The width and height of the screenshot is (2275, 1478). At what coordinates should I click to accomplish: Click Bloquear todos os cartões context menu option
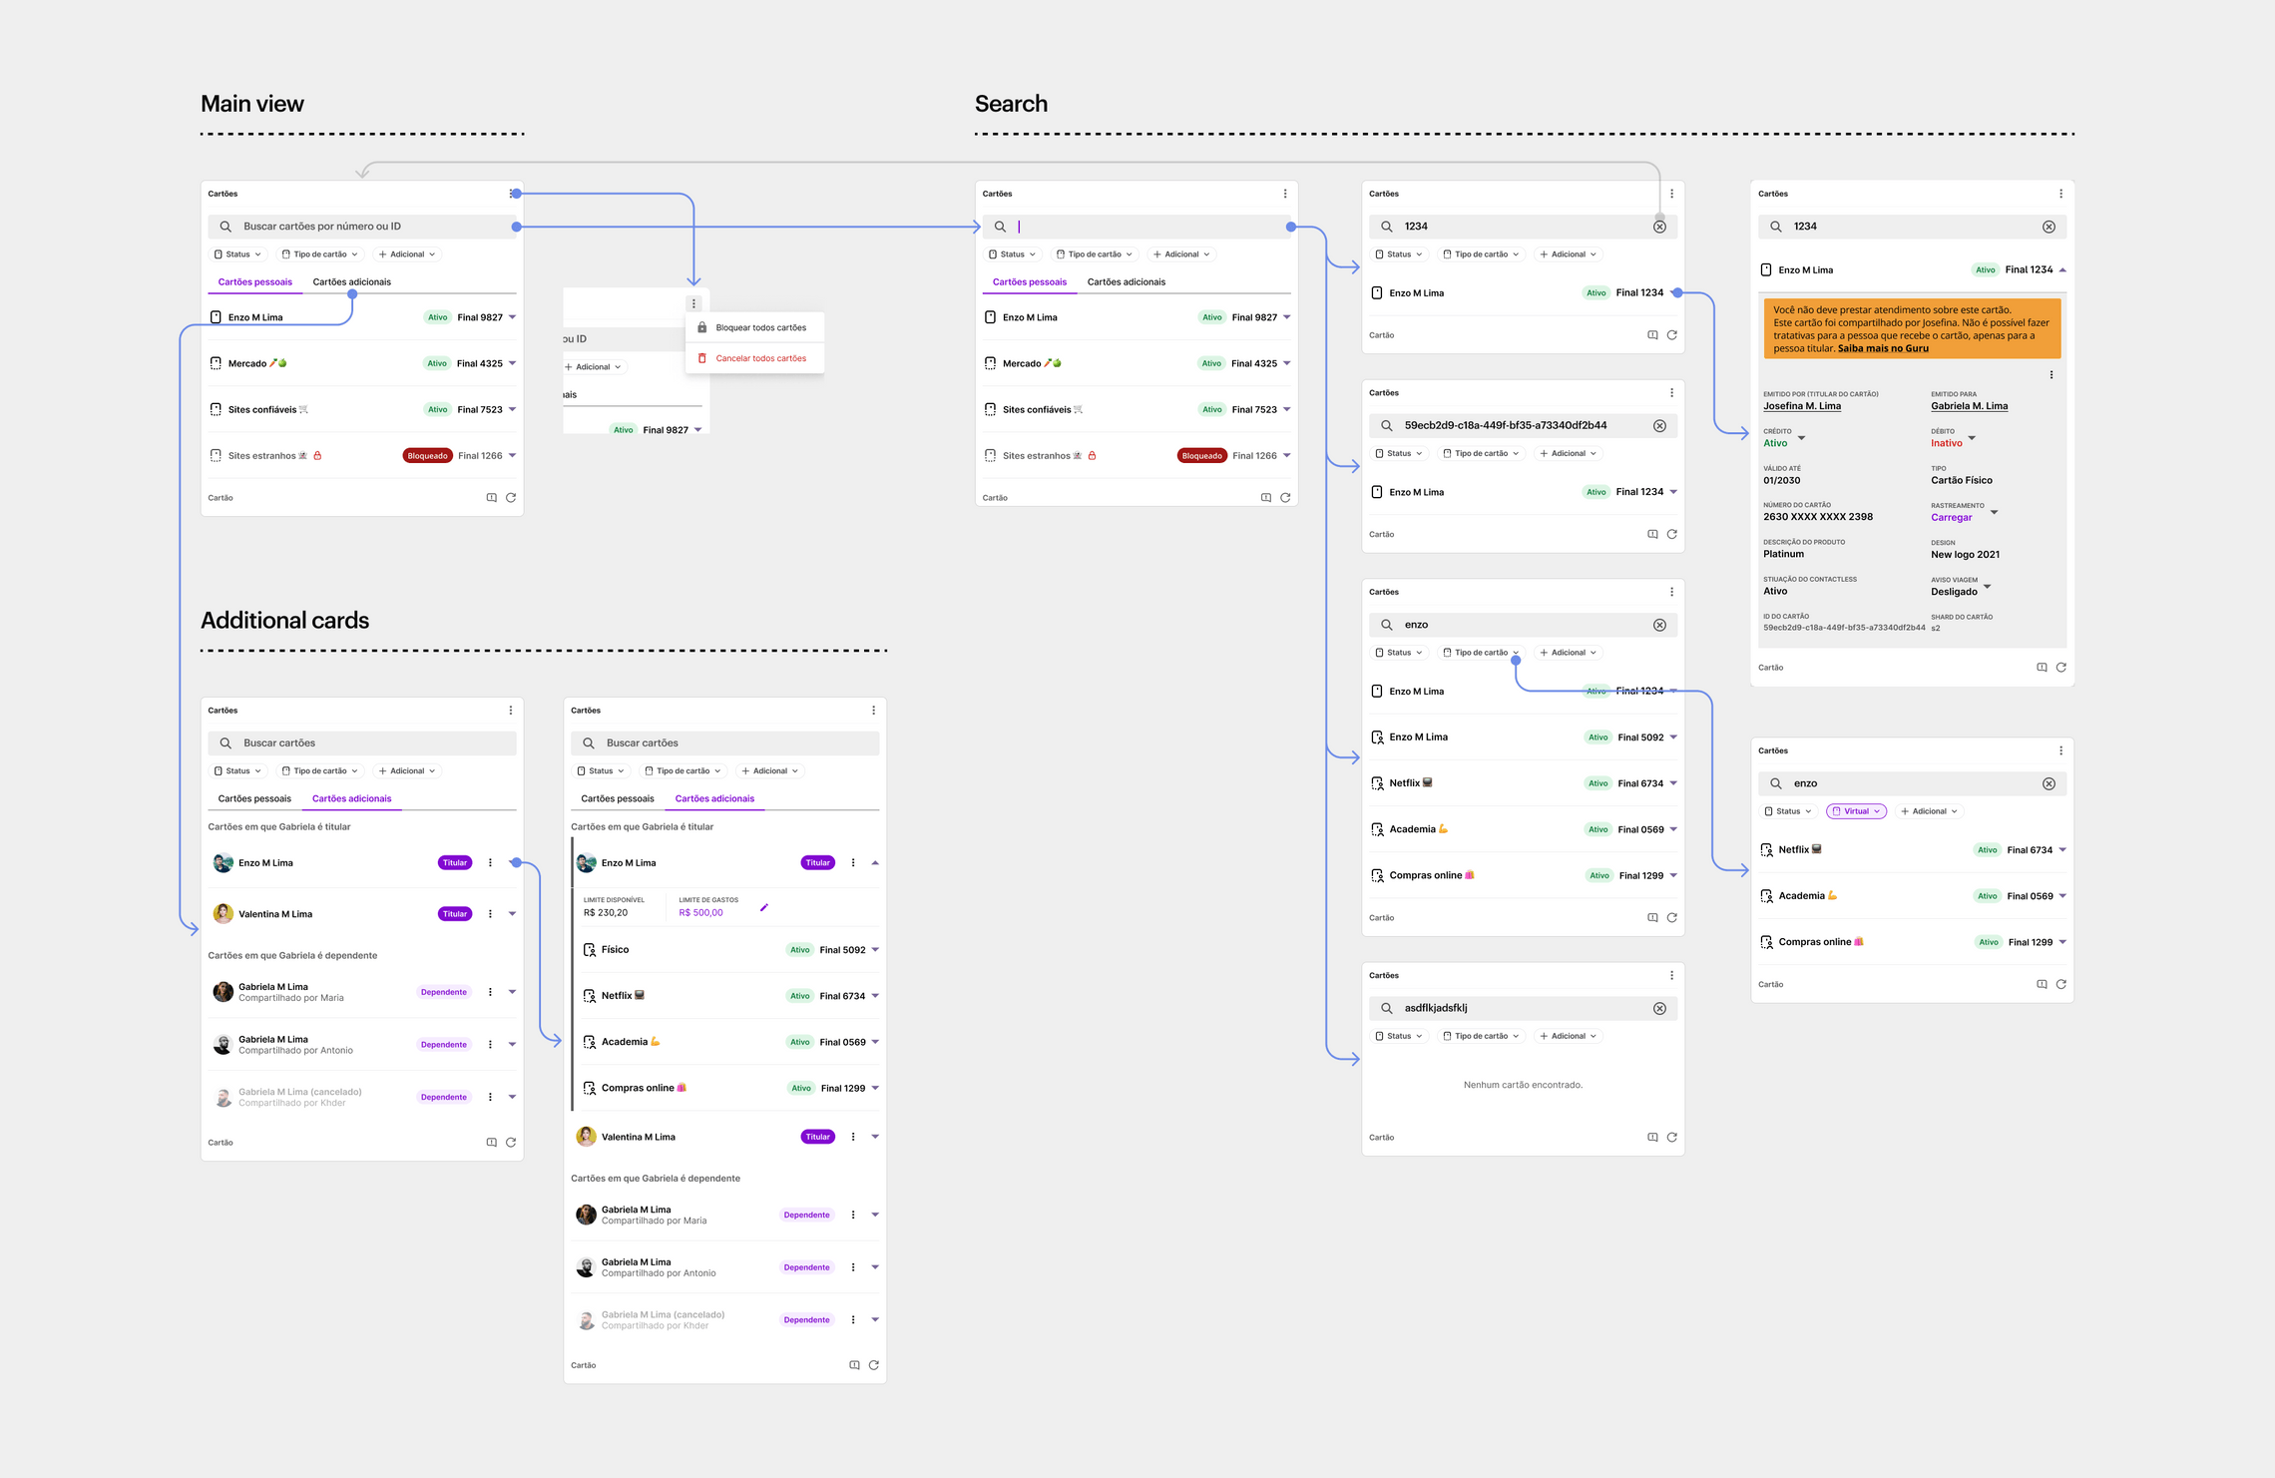click(x=752, y=326)
